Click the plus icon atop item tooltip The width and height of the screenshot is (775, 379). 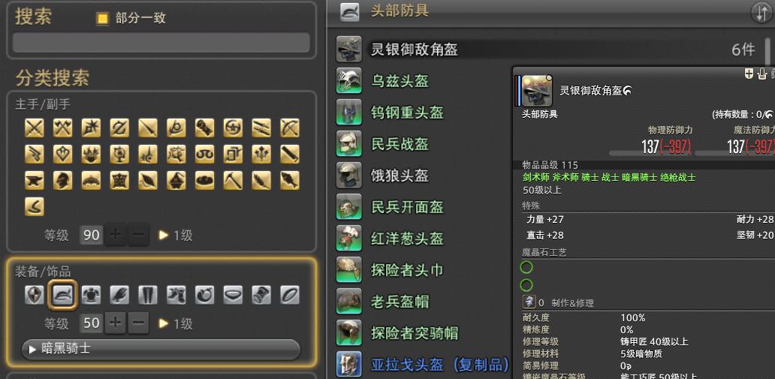749,74
